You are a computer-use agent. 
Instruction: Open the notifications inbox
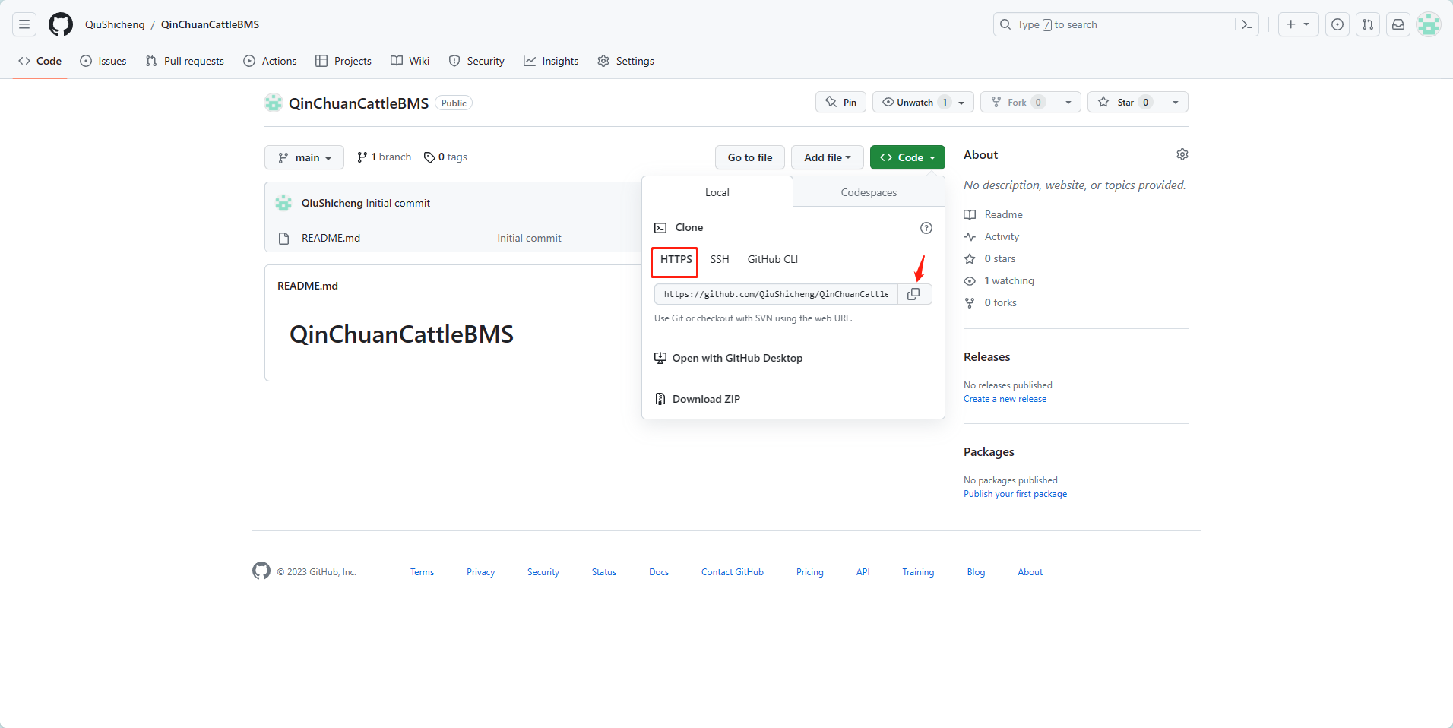pos(1398,24)
